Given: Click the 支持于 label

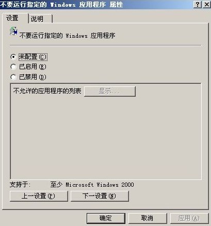Looking at the screenshot, I should 20,185.
